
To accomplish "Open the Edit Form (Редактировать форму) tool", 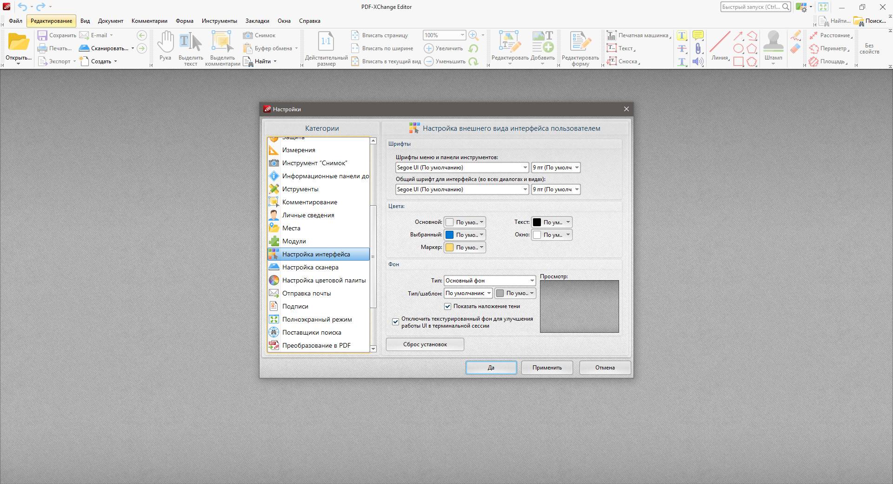I will [x=580, y=42].
